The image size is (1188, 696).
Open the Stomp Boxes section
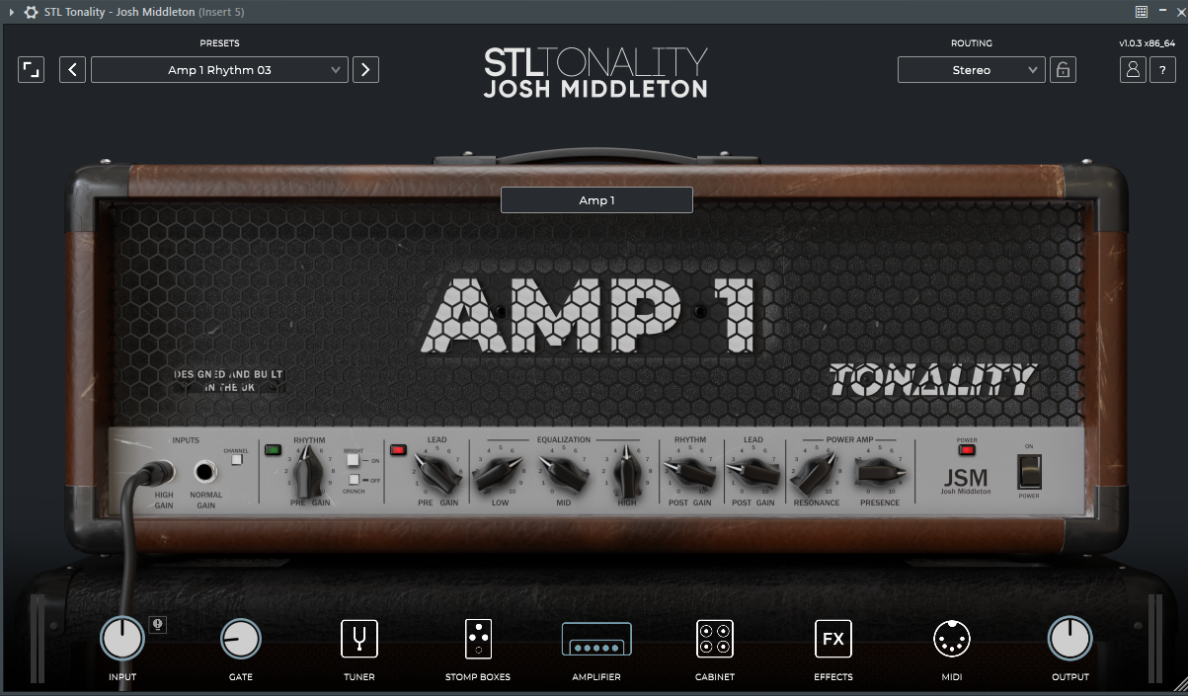pos(478,639)
